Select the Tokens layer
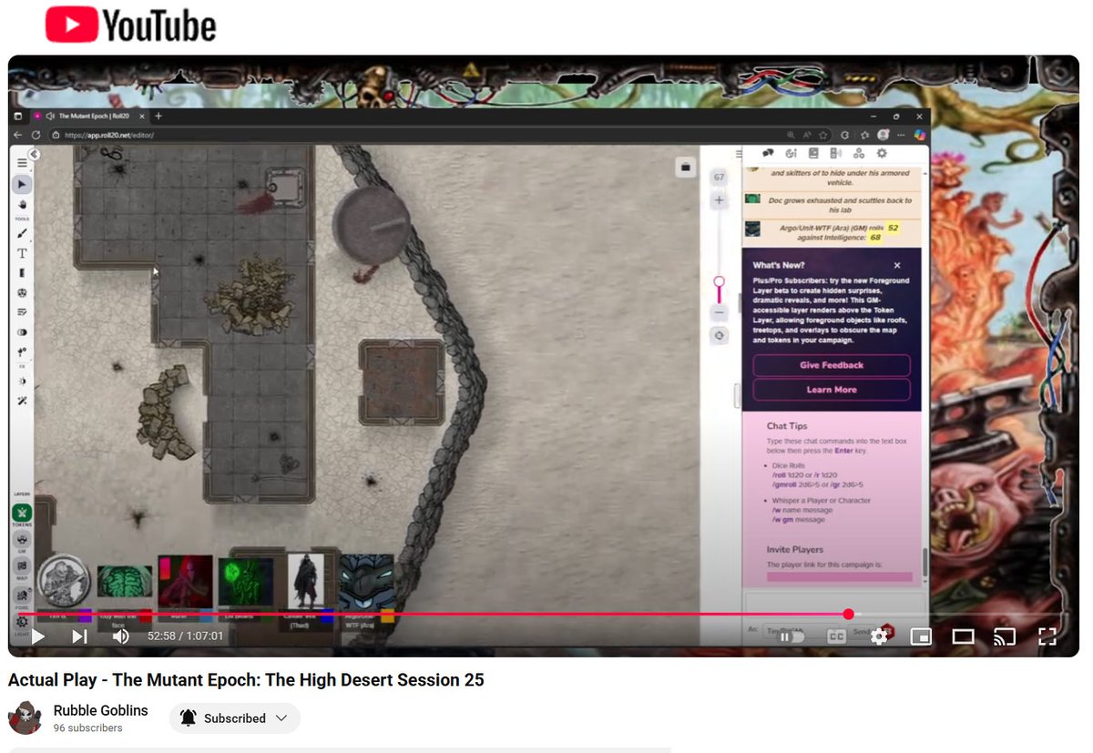This screenshot has width=1093, height=753. tap(22, 514)
